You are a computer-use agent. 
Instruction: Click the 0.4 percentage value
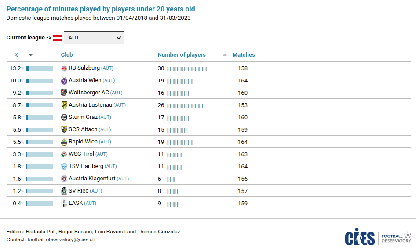17,204
